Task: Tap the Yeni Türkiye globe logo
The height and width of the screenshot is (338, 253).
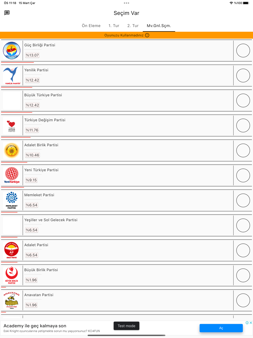Action: [12, 175]
